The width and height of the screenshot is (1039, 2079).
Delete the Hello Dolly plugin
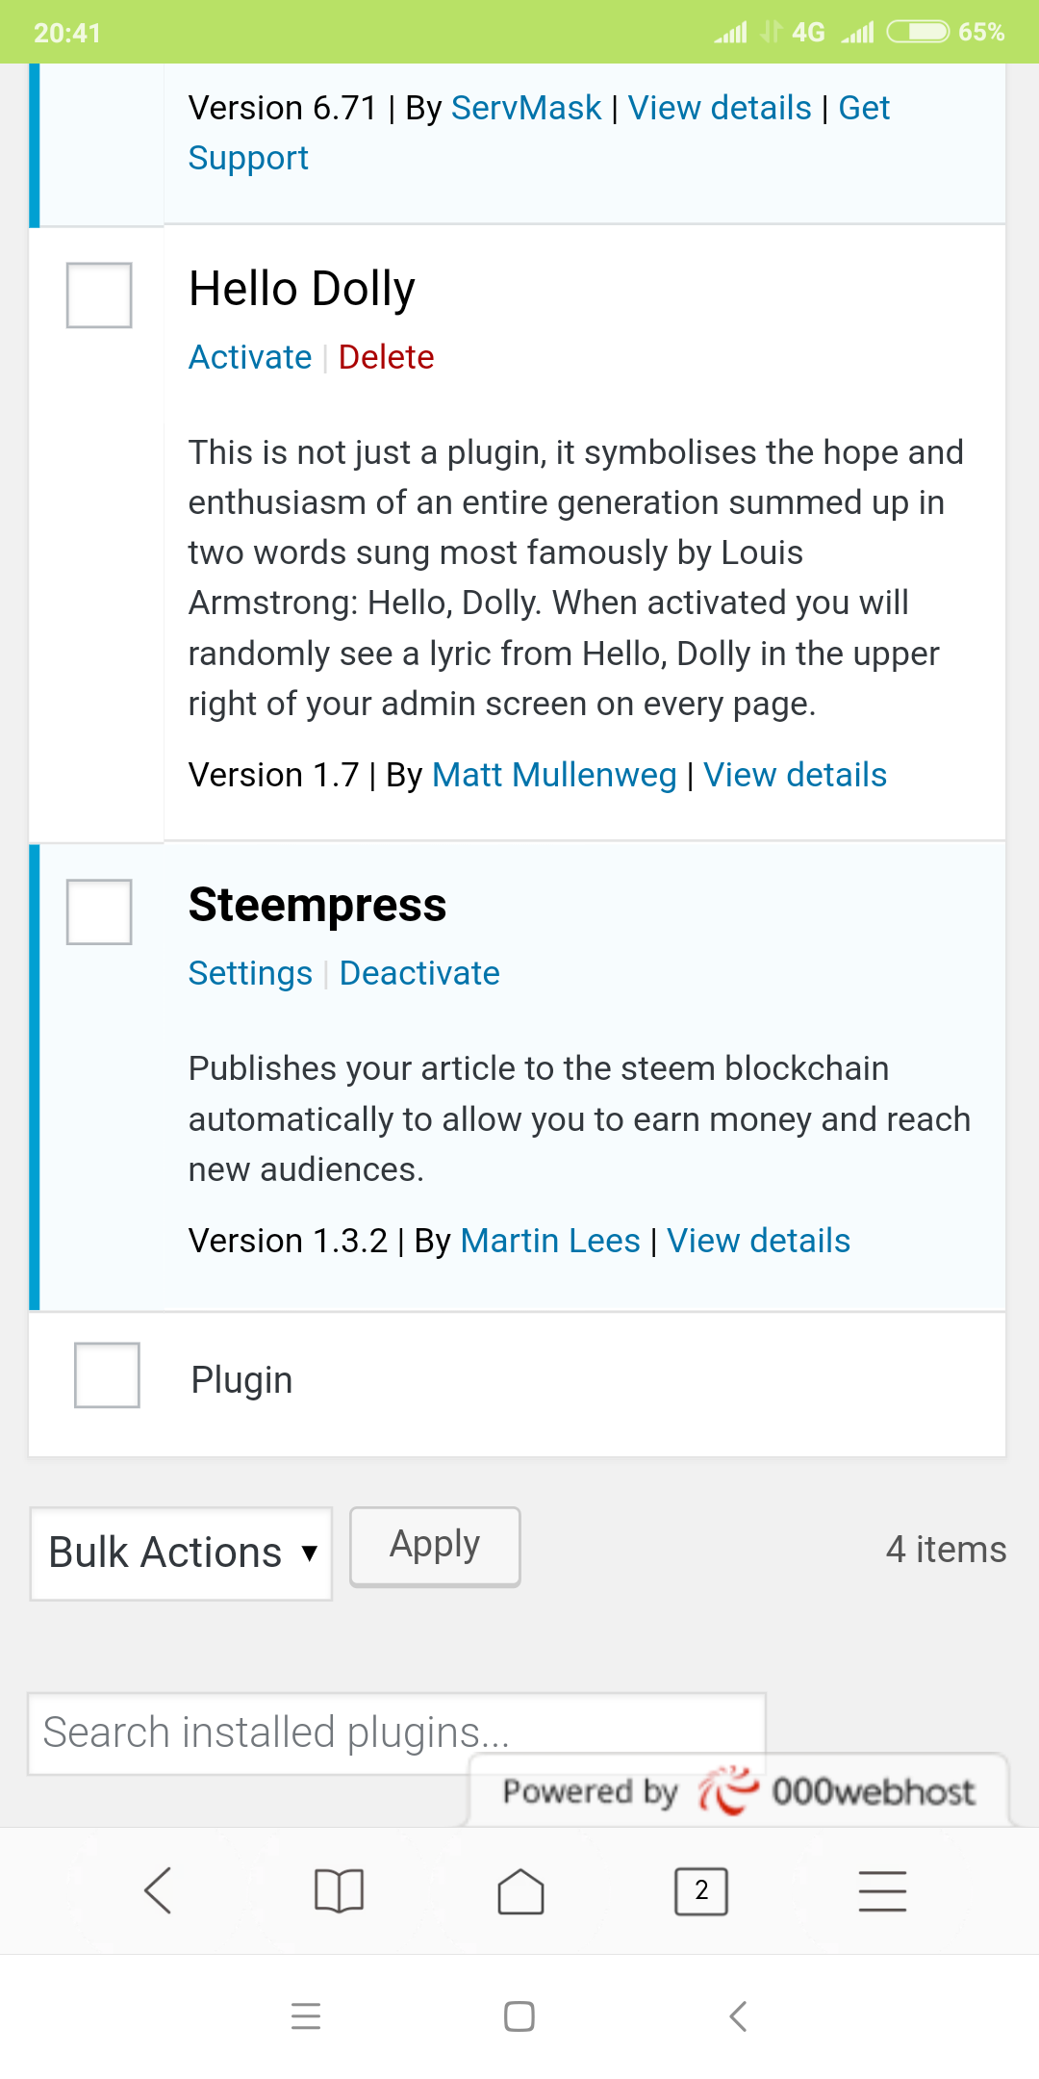386,357
